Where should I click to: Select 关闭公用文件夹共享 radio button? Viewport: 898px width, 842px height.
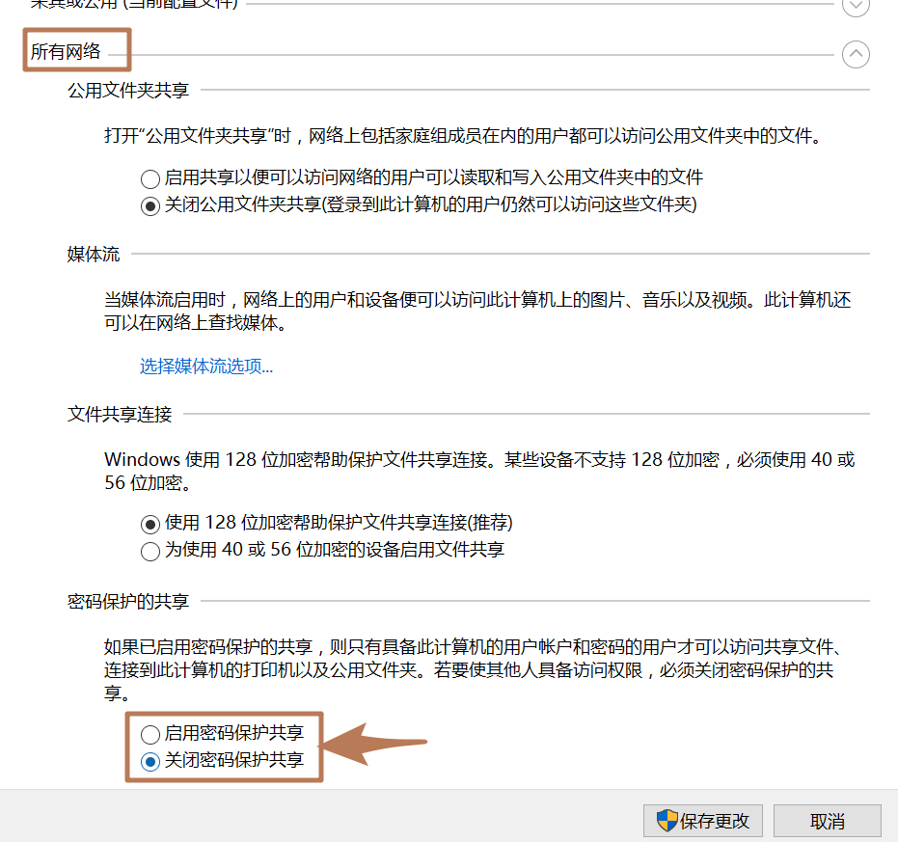150,205
